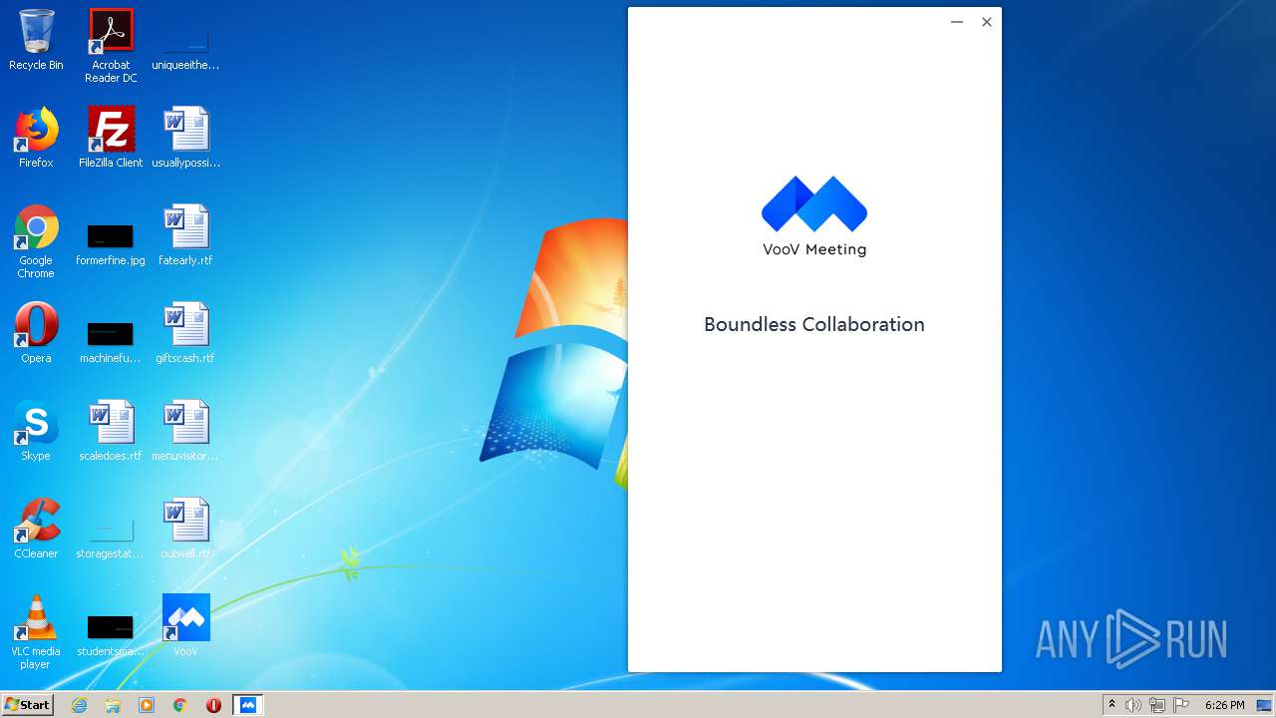Click the 6:26 PM clock
1276x718 pixels.
[x=1224, y=705]
